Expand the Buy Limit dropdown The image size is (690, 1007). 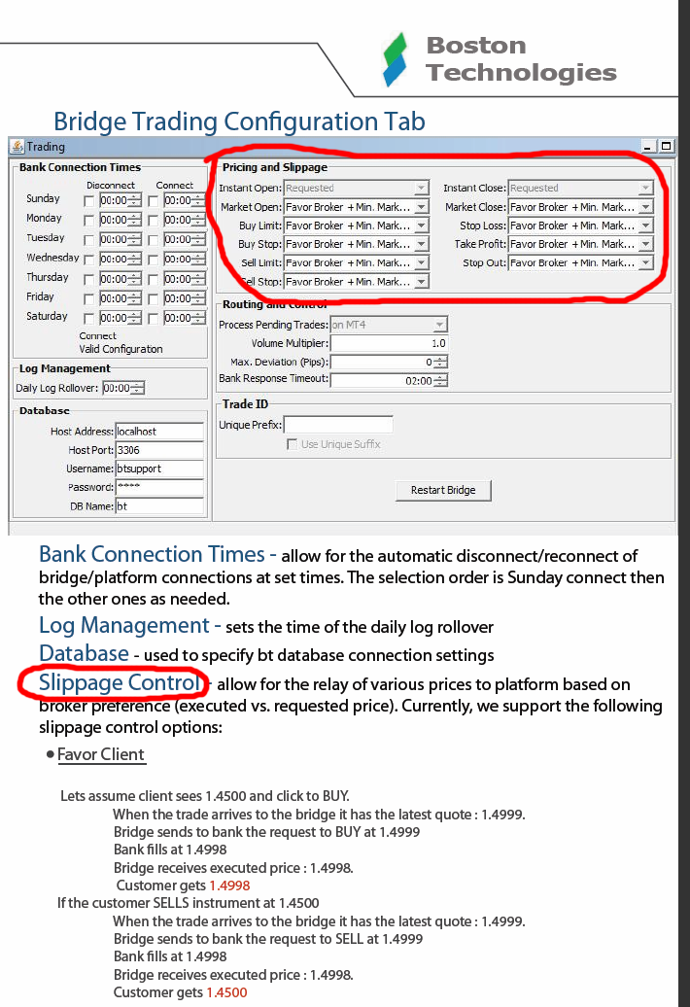(357, 226)
